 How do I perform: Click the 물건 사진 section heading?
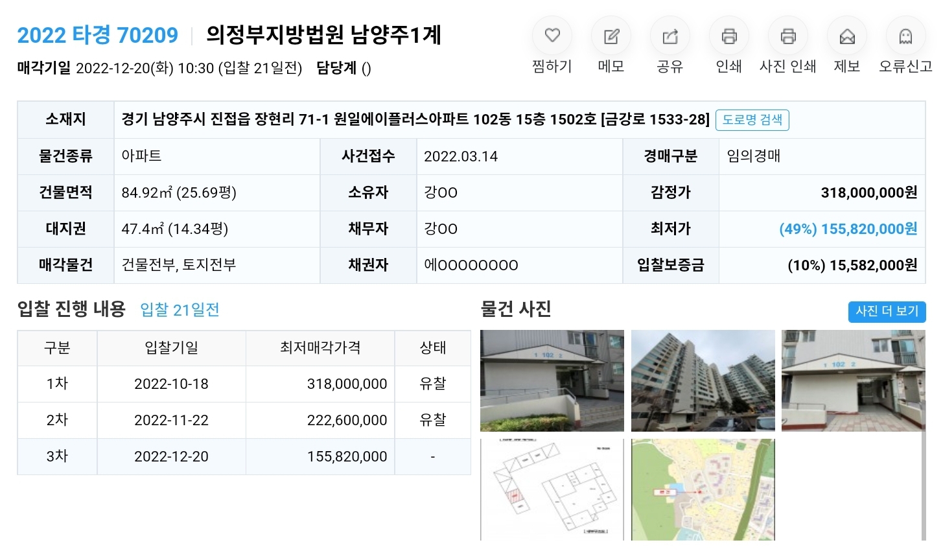[x=516, y=309]
